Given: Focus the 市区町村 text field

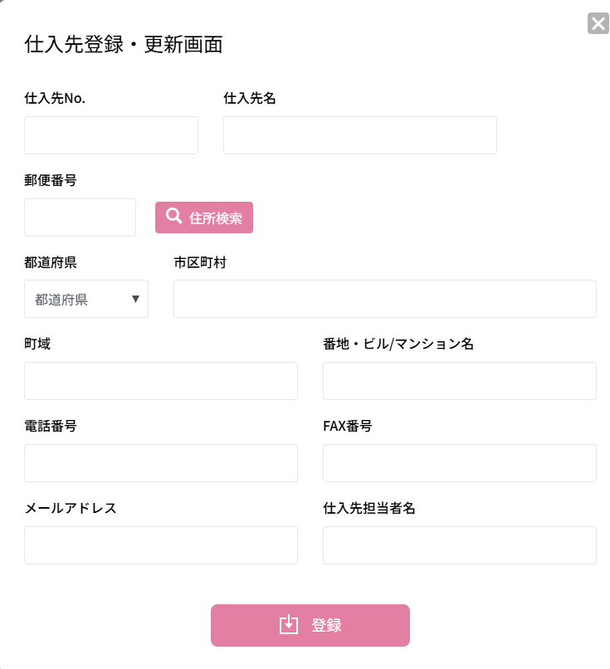Looking at the screenshot, I should 384,299.
